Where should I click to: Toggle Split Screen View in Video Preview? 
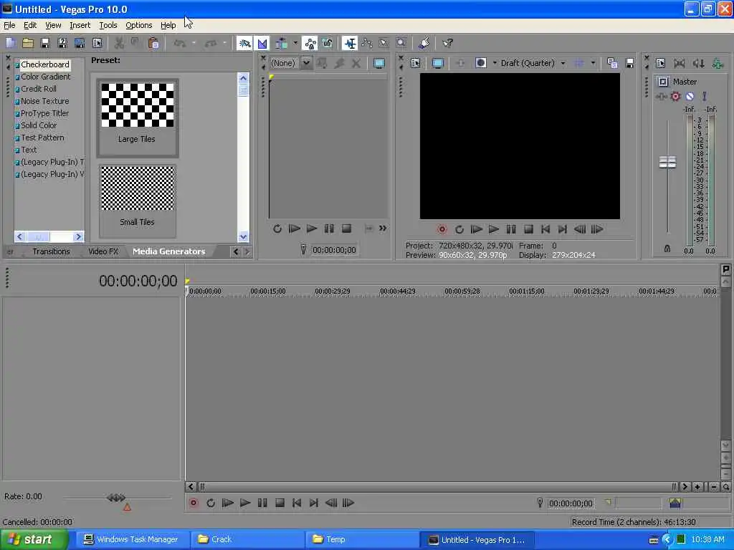pyautogui.click(x=481, y=63)
